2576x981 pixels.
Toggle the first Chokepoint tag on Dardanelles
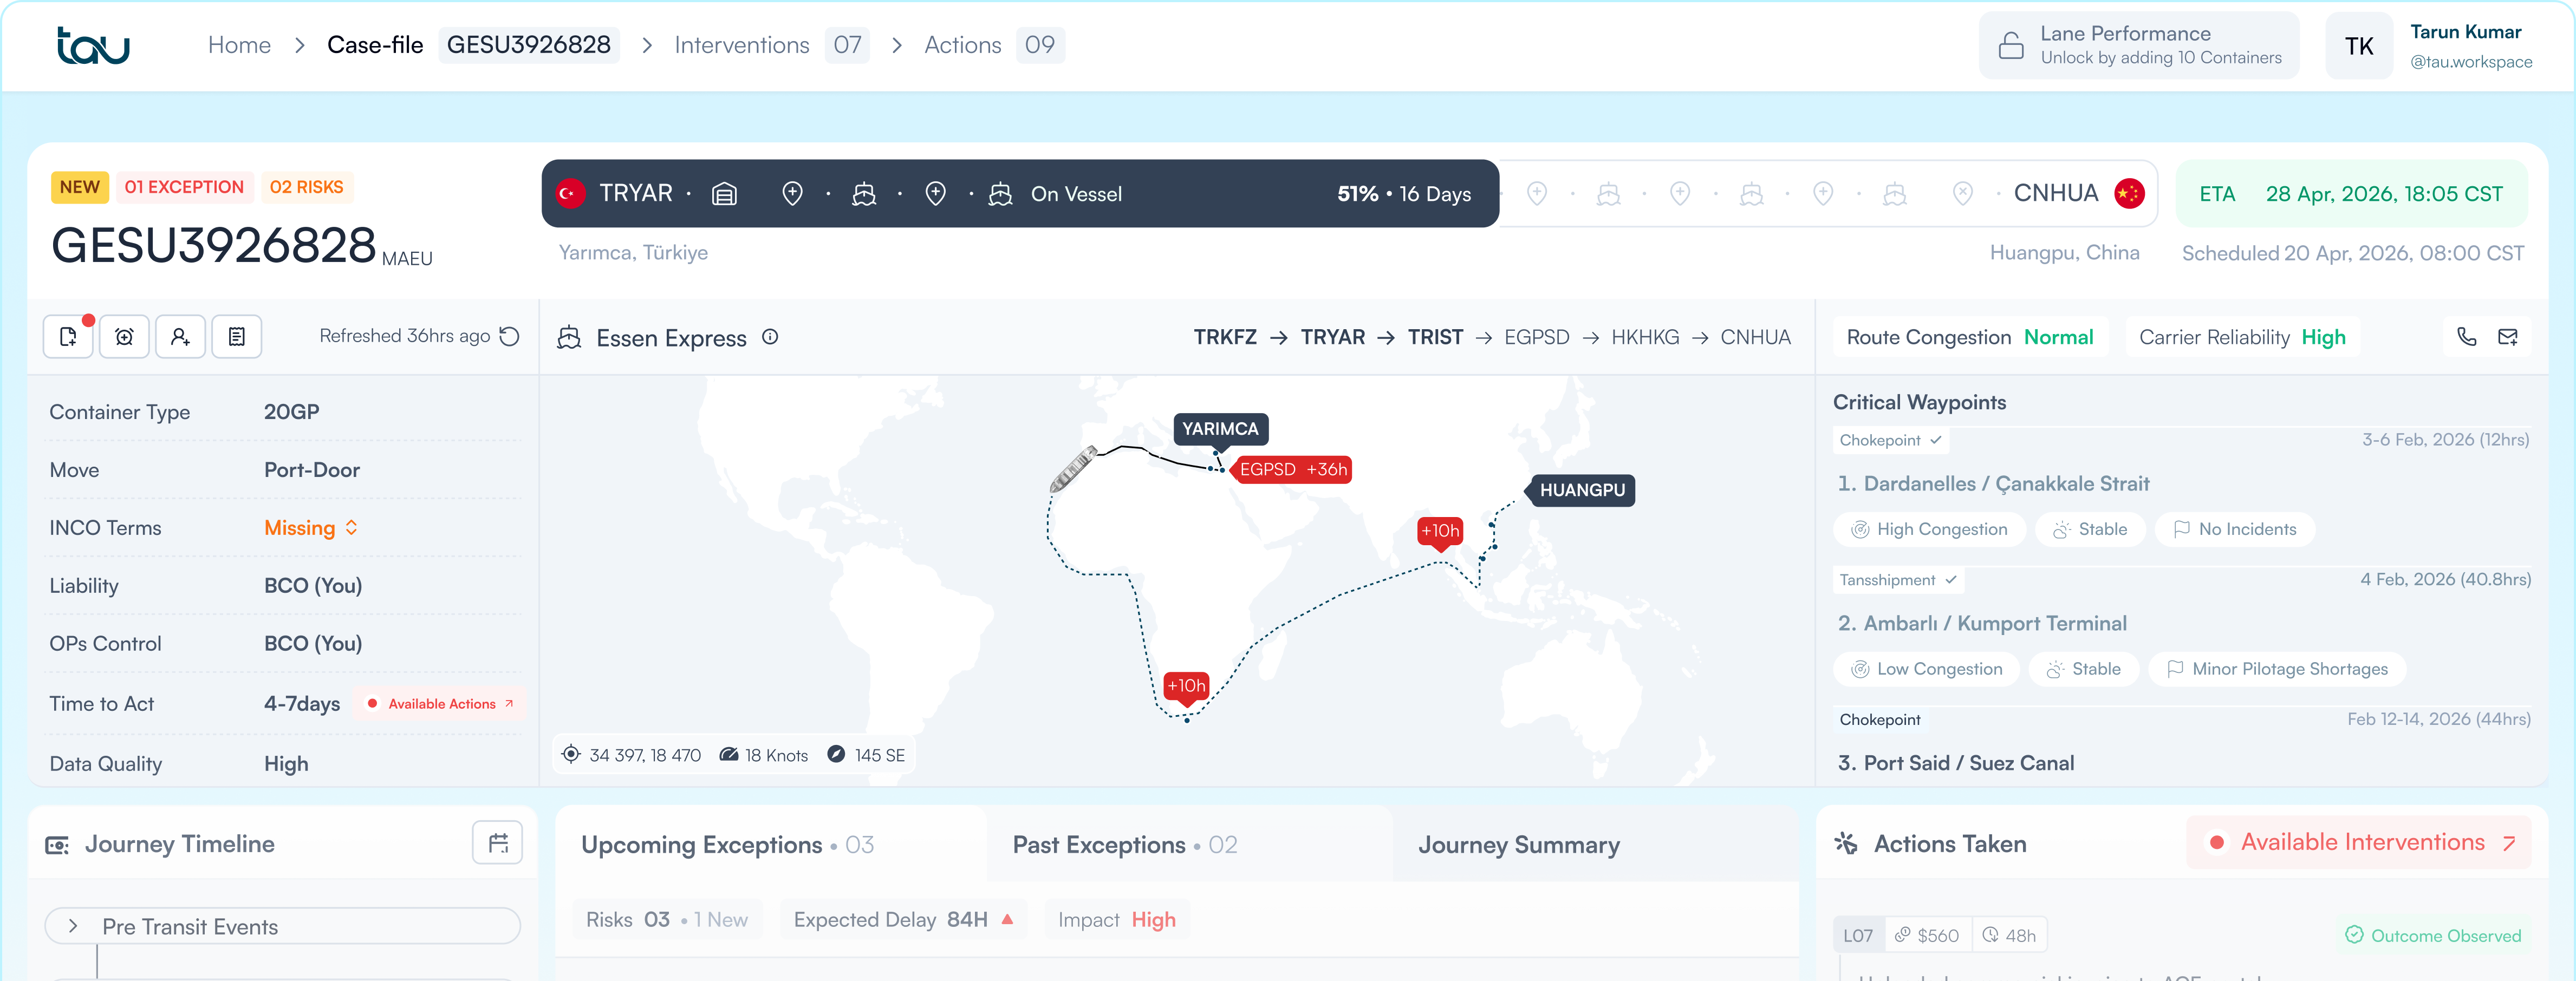tap(1890, 440)
